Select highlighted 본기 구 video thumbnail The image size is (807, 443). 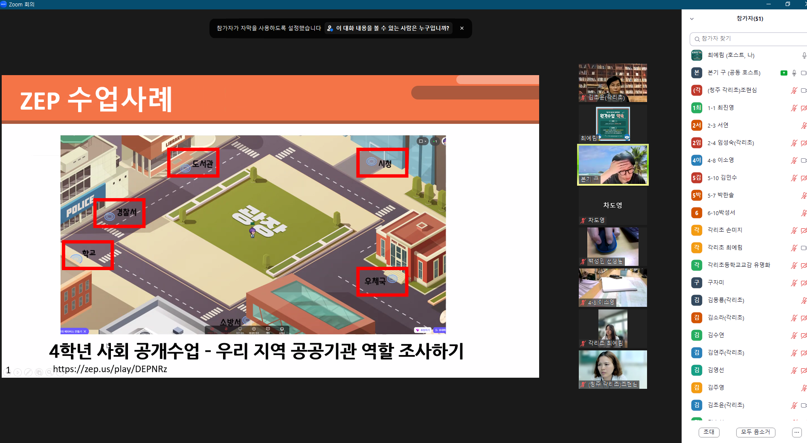613,165
